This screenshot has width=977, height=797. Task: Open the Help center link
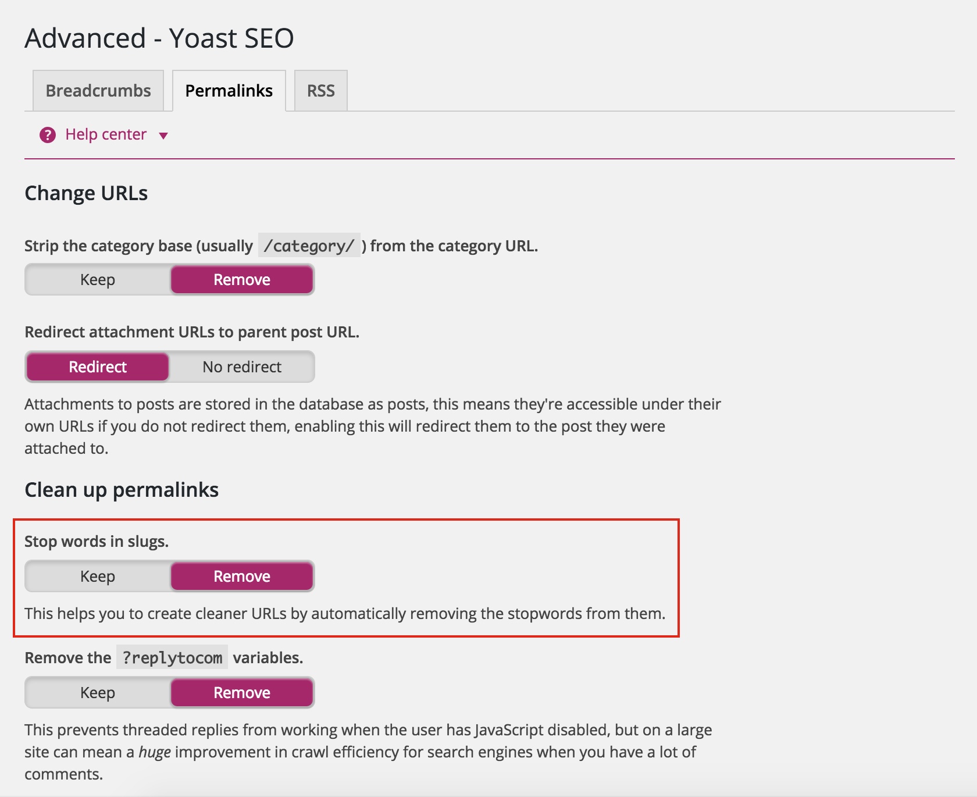pos(106,134)
